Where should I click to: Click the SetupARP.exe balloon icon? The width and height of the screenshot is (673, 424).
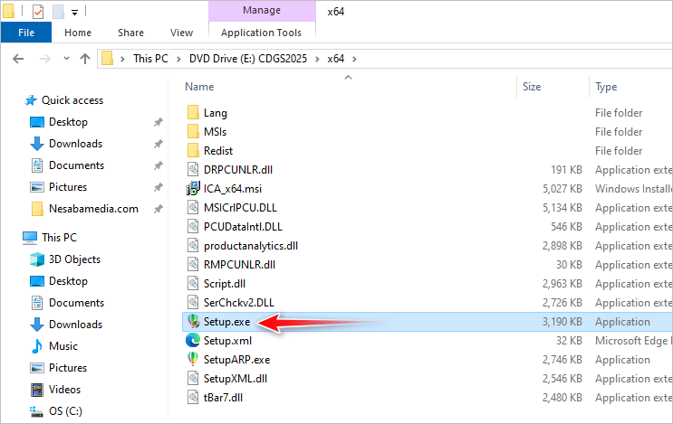coord(193,359)
